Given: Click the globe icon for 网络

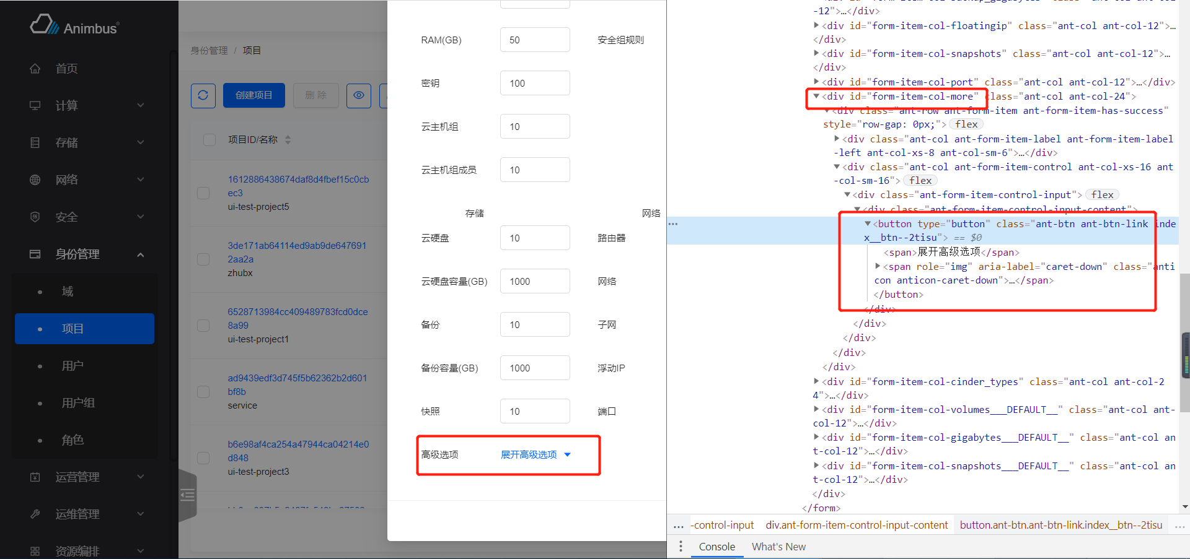Looking at the screenshot, I should pyautogui.click(x=35, y=180).
